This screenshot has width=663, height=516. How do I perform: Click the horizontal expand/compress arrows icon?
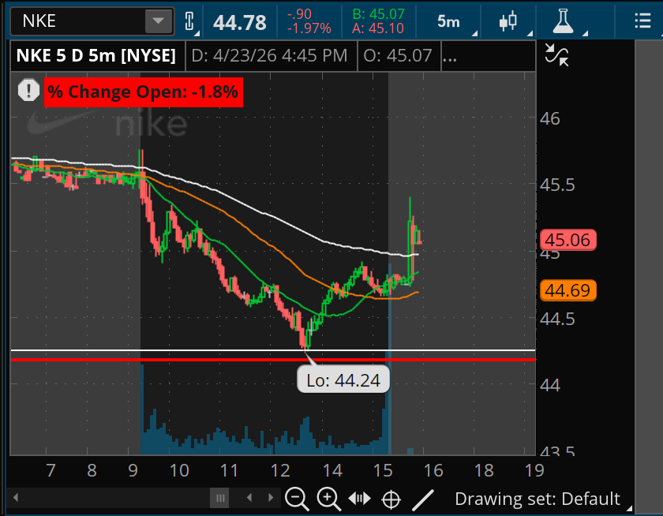359,499
